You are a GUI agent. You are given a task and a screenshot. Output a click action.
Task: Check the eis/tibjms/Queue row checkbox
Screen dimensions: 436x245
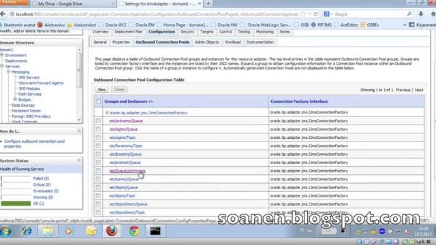98,188
